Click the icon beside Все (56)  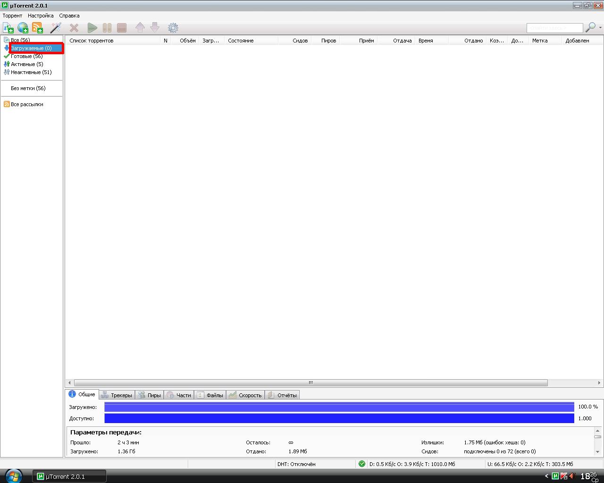point(7,40)
